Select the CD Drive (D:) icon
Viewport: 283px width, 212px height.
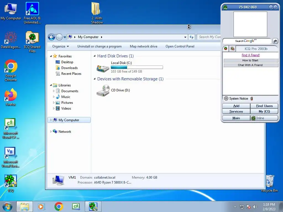point(103,91)
